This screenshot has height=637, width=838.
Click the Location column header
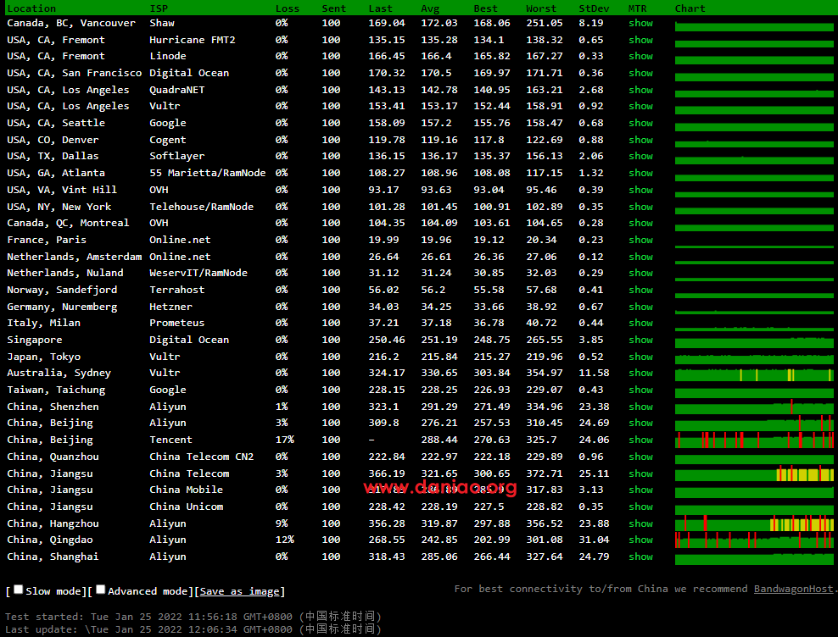[31, 8]
